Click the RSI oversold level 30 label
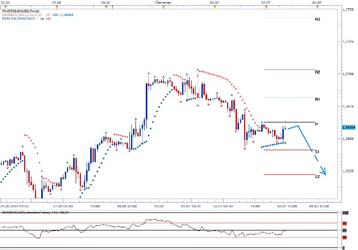358x250 pixels. pyautogui.click(x=345, y=238)
